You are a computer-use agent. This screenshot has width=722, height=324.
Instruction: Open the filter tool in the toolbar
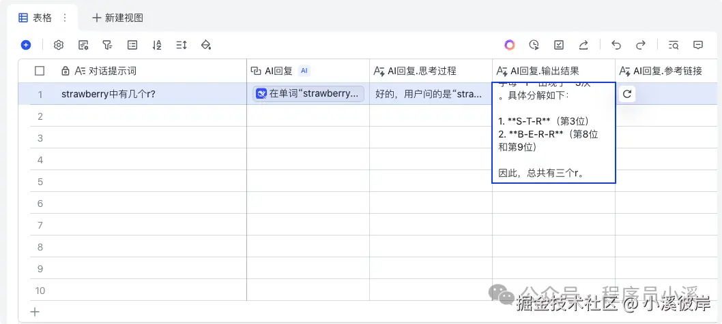click(107, 45)
